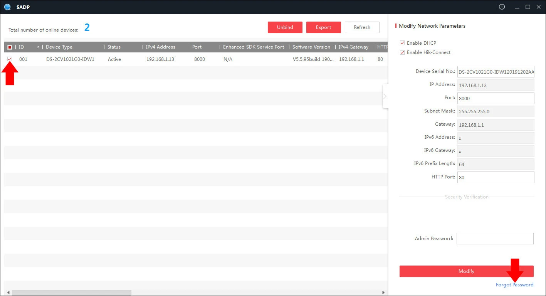Refresh the online device list
This screenshot has width=546, height=296.
[x=362, y=27]
